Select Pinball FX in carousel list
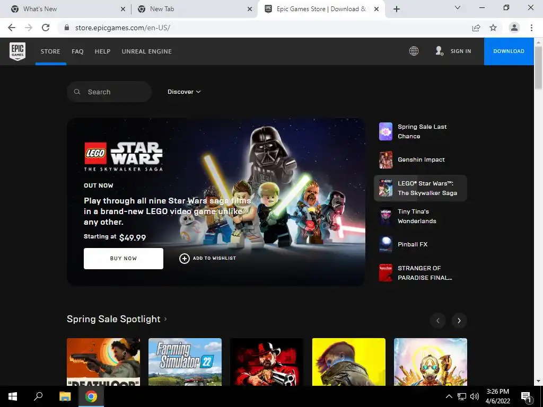The height and width of the screenshot is (407, 543). [421, 244]
